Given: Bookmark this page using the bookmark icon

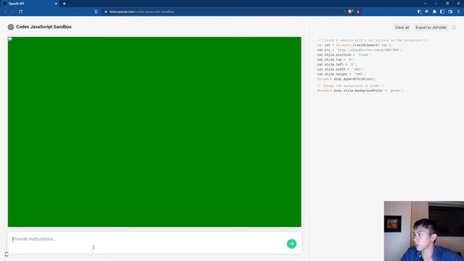Looking at the screenshot, I should (x=96, y=12).
